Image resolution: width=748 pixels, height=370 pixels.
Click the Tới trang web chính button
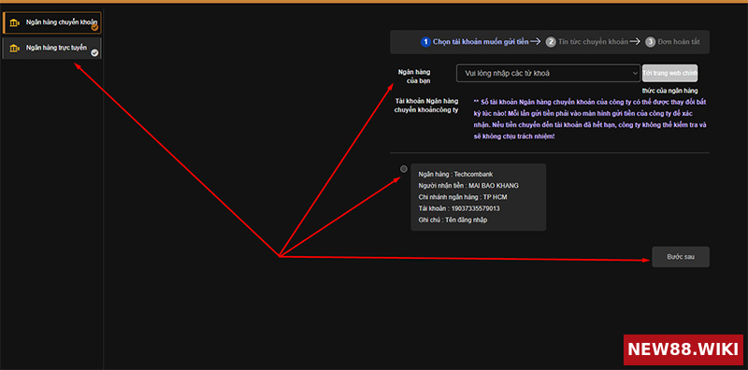point(669,74)
